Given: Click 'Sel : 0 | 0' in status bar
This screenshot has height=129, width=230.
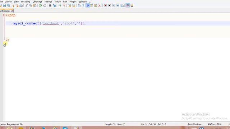Looking at the screenshot, I should 162,124.
